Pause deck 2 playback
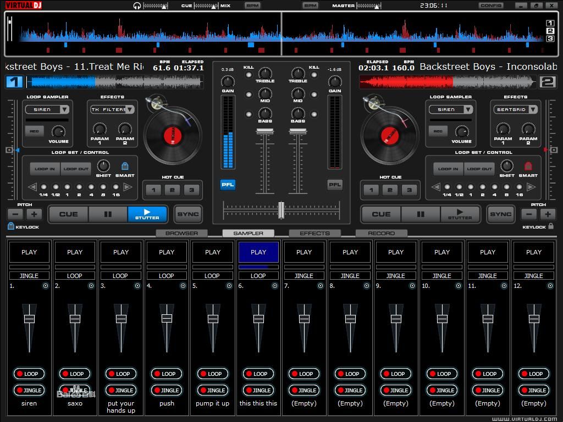This screenshot has width=563, height=422. pyautogui.click(x=421, y=214)
